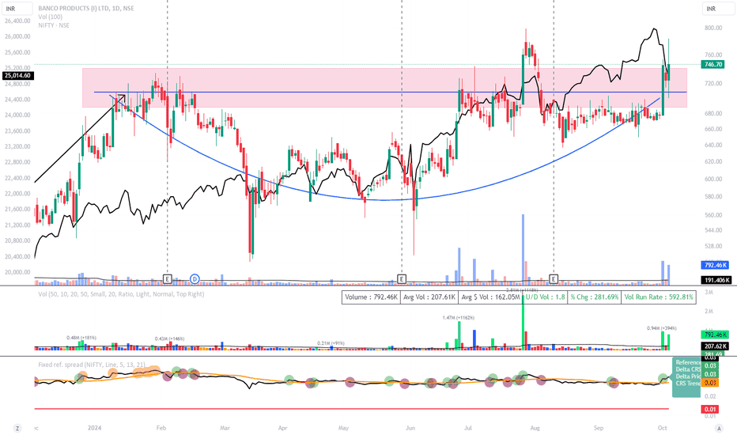Select the Fixed ref. spread indicator legend
This screenshot has height=435, width=737.
point(92,365)
